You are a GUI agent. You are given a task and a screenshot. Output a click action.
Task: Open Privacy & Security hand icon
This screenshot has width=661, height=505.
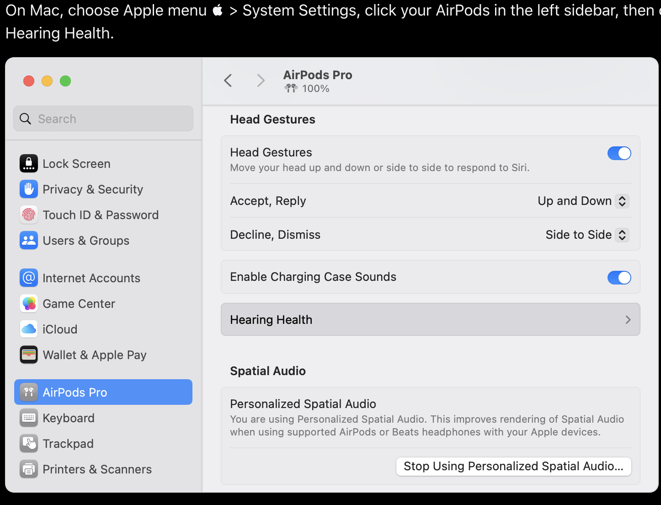coord(29,189)
